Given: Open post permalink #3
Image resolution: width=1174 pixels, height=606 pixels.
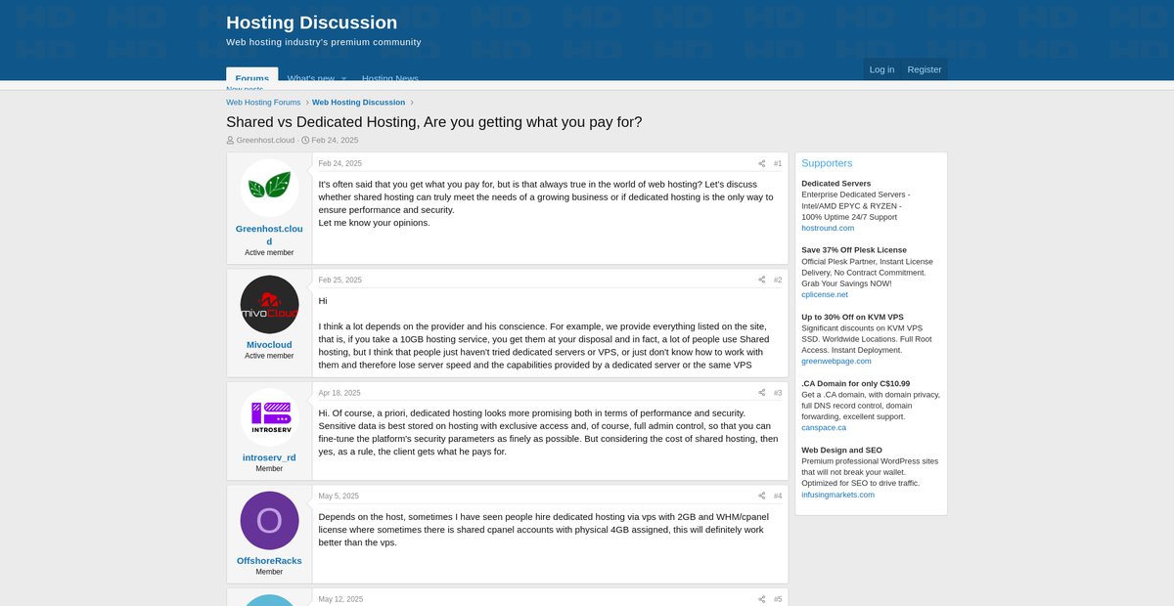Looking at the screenshot, I should point(778,393).
